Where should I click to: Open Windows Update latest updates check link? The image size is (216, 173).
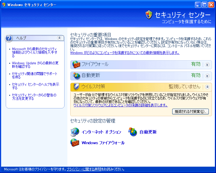coord(35,65)
